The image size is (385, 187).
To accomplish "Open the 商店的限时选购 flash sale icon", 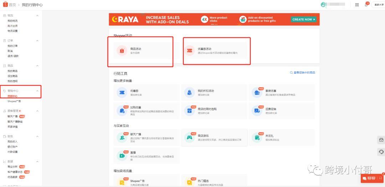I will (189, 111).
